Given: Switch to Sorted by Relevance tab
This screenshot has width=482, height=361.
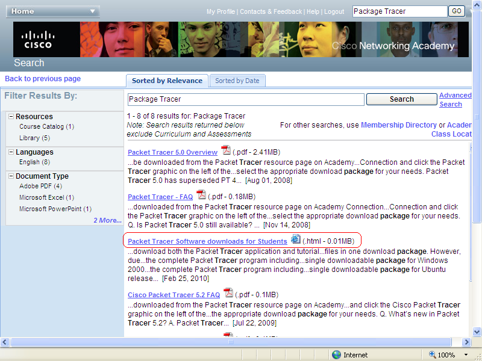Looking at the screenshot, I should (167, 81).
